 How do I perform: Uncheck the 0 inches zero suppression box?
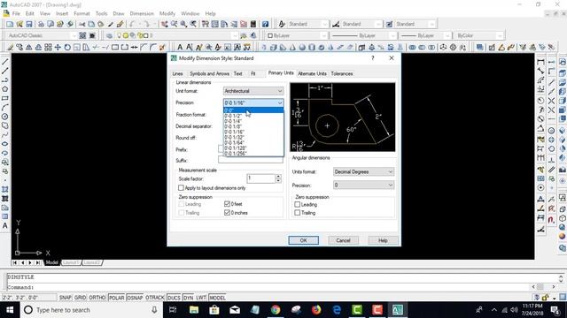pos(227,213)
